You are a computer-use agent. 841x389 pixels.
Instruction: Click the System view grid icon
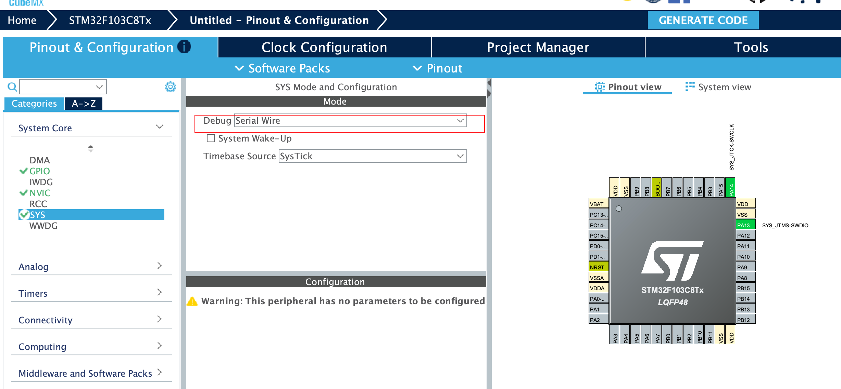[x=690, y=86]
